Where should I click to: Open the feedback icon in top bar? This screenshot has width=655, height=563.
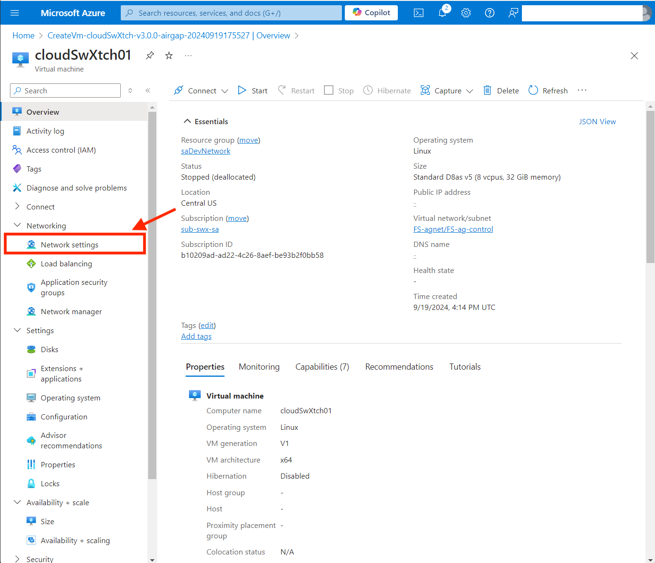pyautogui.click(x=513, y=13)
